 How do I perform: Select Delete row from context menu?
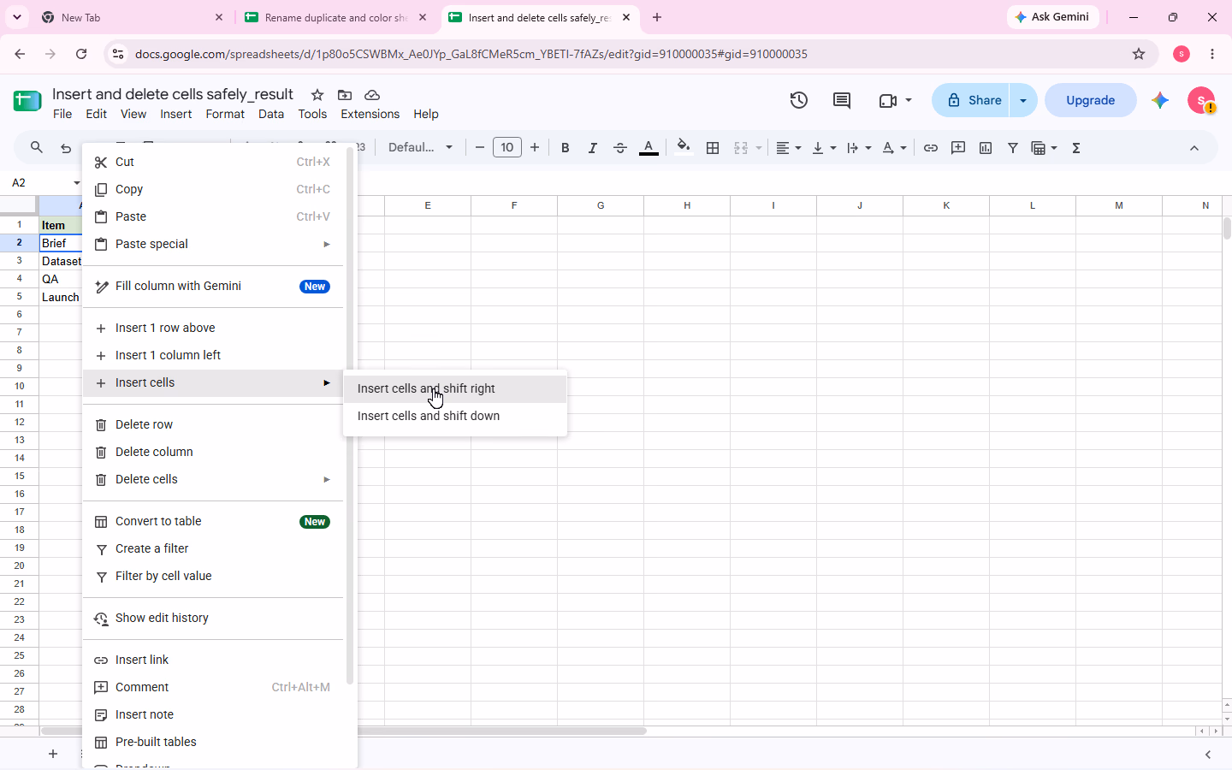coord(213,424)
